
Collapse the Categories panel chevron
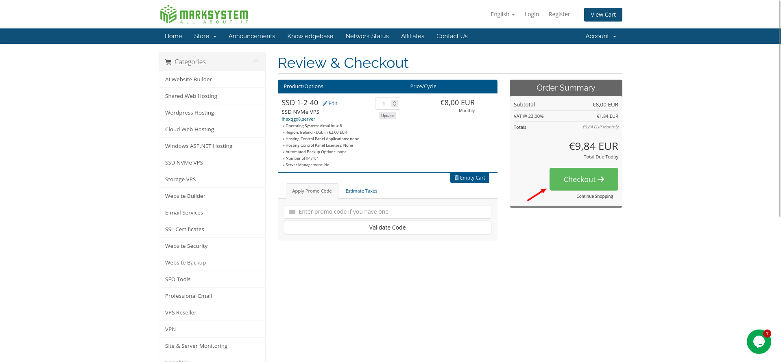pyautogui.click(x=256, y=61)
